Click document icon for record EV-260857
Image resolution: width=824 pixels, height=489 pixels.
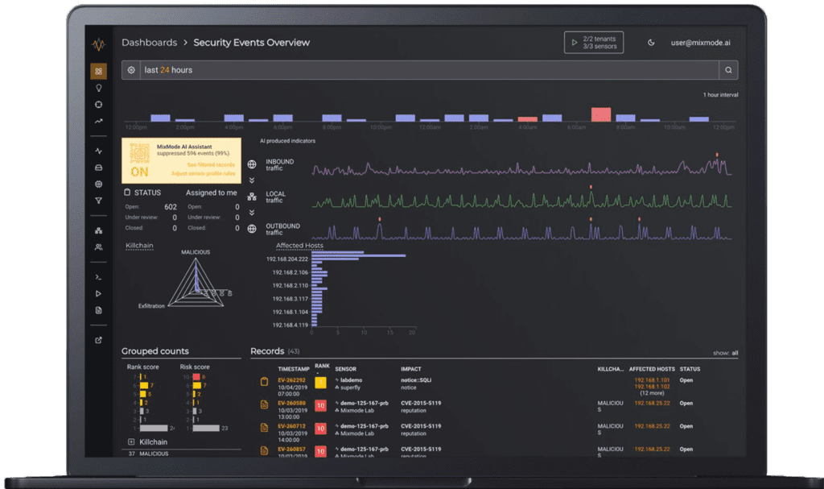coord(264,450)
